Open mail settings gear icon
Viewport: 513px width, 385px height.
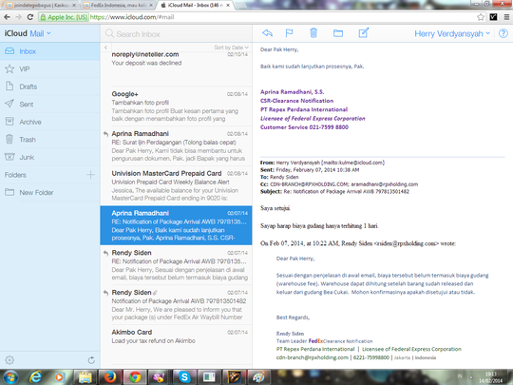(9, 360)
